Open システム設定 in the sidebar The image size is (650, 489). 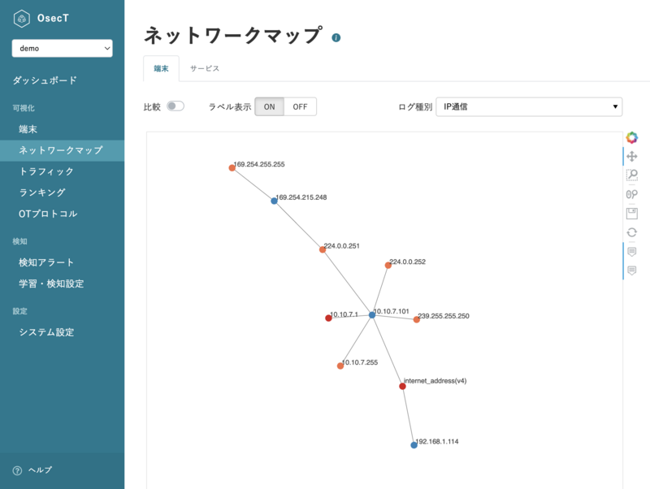tap(46, 332)
